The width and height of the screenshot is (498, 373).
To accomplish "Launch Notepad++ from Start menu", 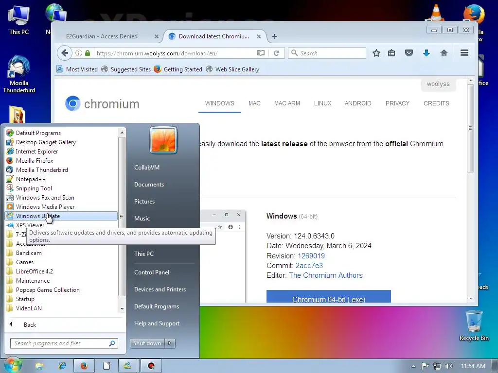I will [x=61, y=179].
